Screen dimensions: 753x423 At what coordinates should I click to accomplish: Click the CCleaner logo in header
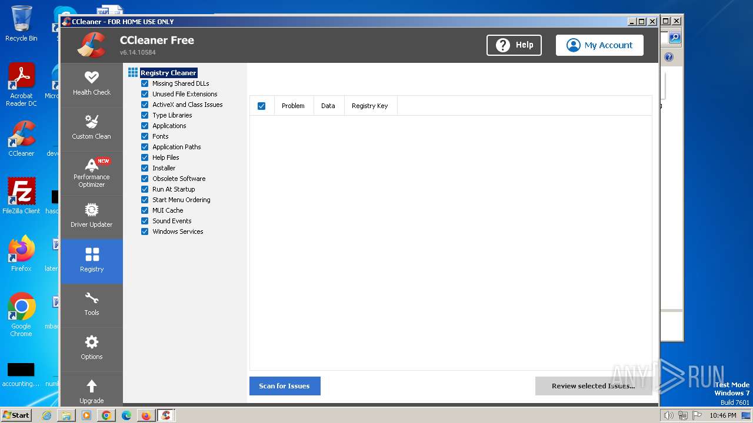[x=91, y=45]
